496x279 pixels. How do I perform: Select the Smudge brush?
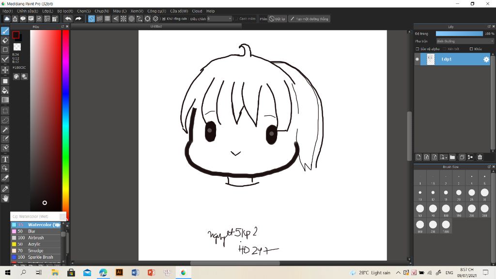pyautogui.click(x=36, y=250)
